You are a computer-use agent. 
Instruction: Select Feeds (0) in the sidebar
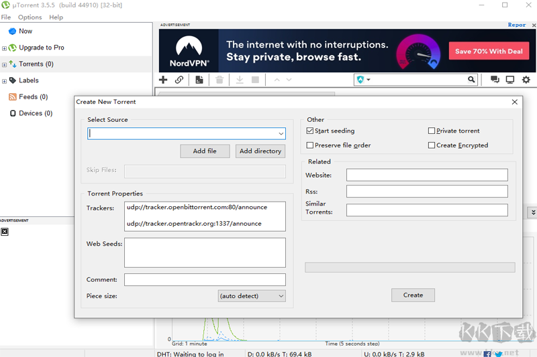(33, 96)
